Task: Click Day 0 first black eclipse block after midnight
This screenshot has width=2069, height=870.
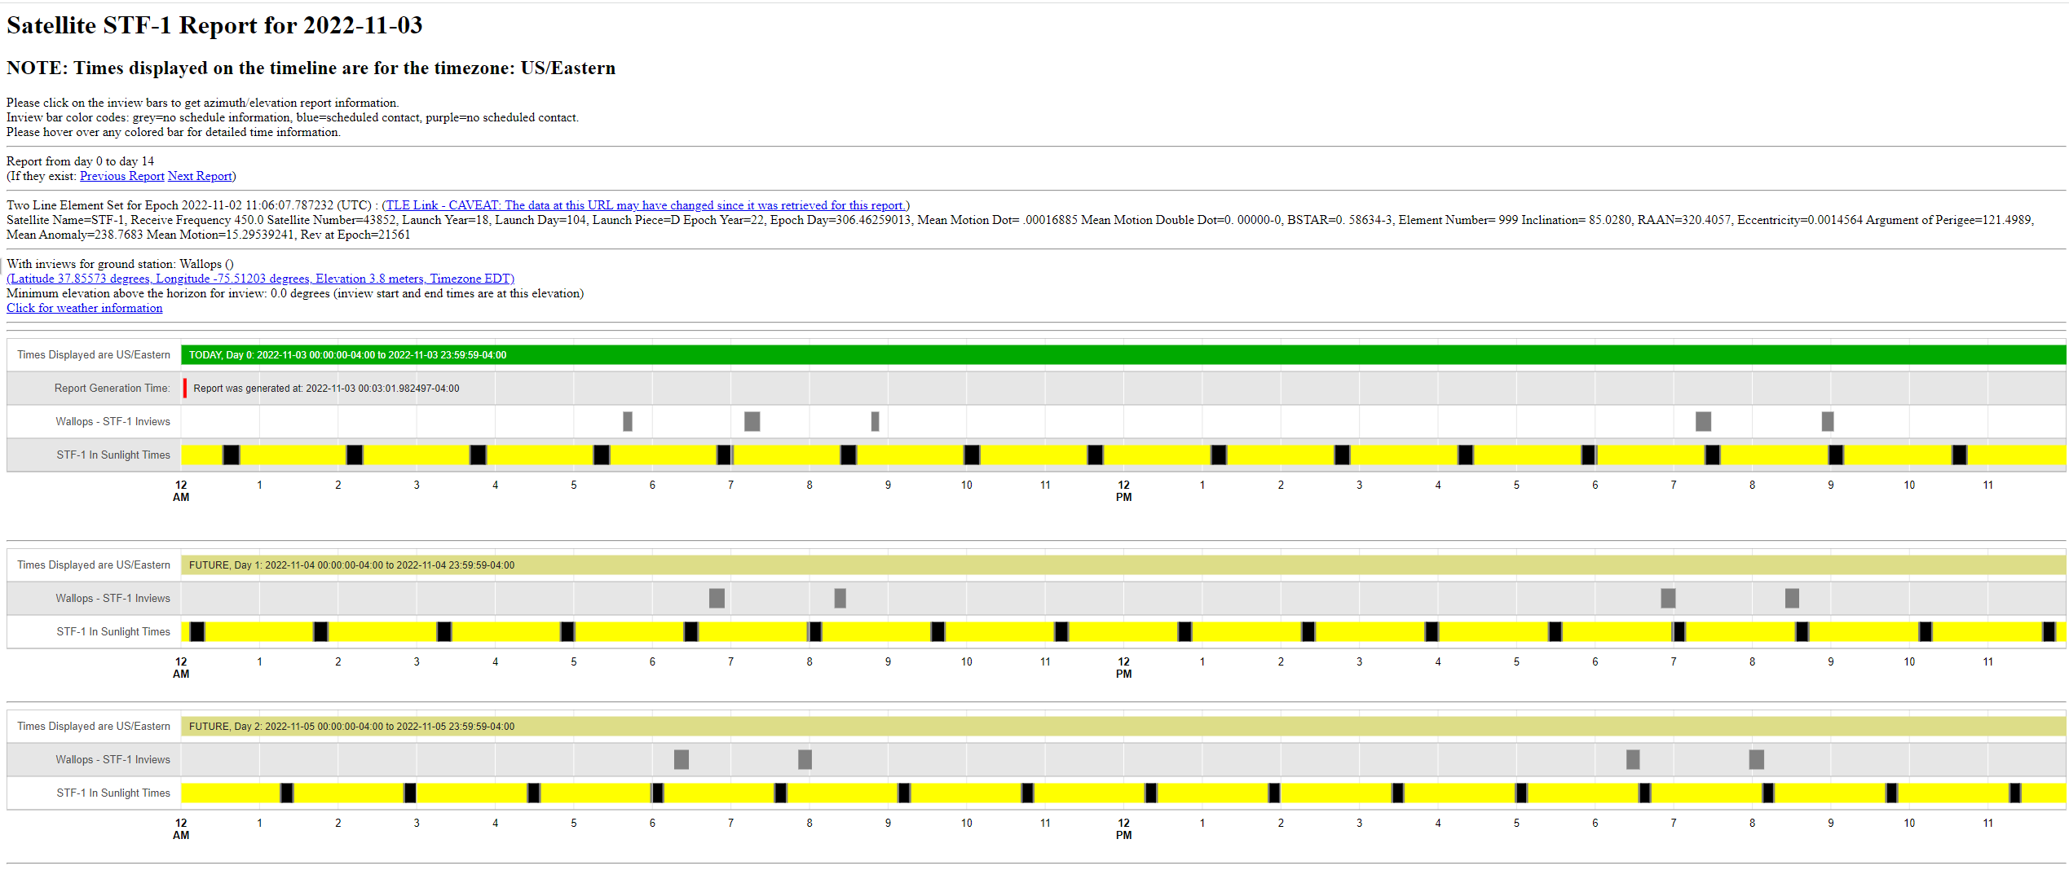Action: pos(232,455)
